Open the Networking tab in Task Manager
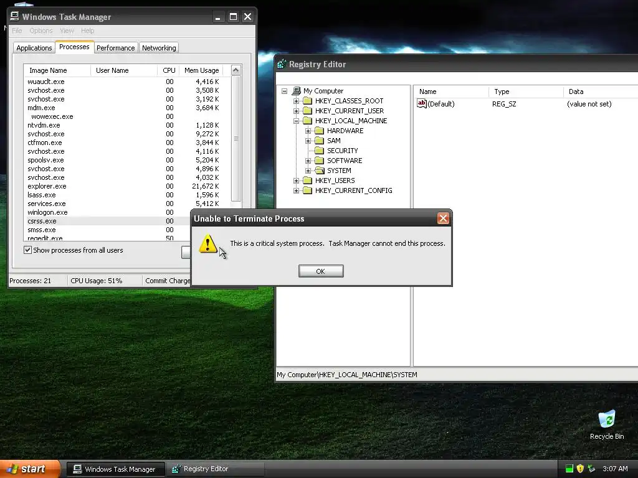Image resolution: width=638 pixels, height=478 pixels. click(159, 48)
